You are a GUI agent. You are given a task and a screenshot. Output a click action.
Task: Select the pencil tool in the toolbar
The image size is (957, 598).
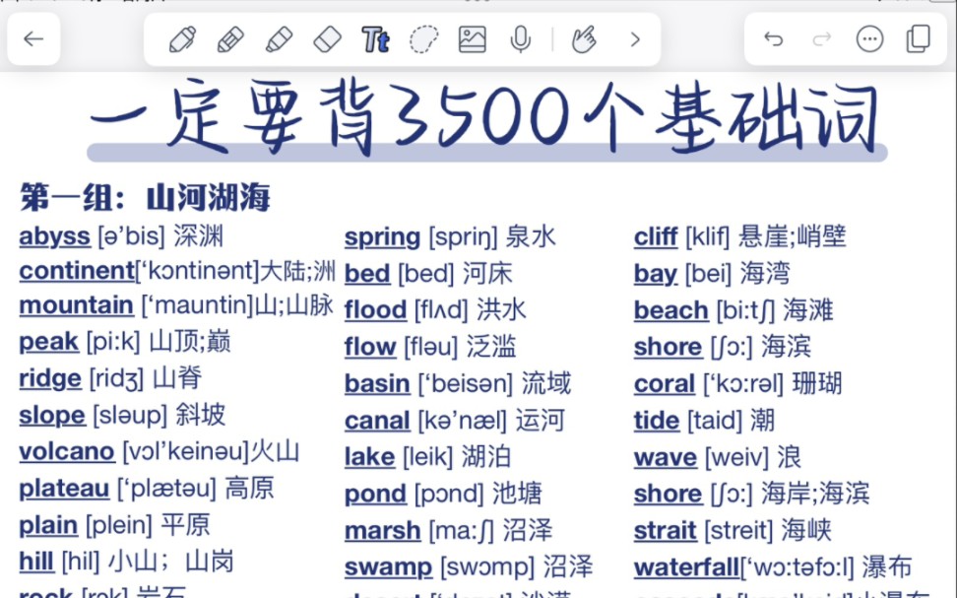tap(229, 39)
